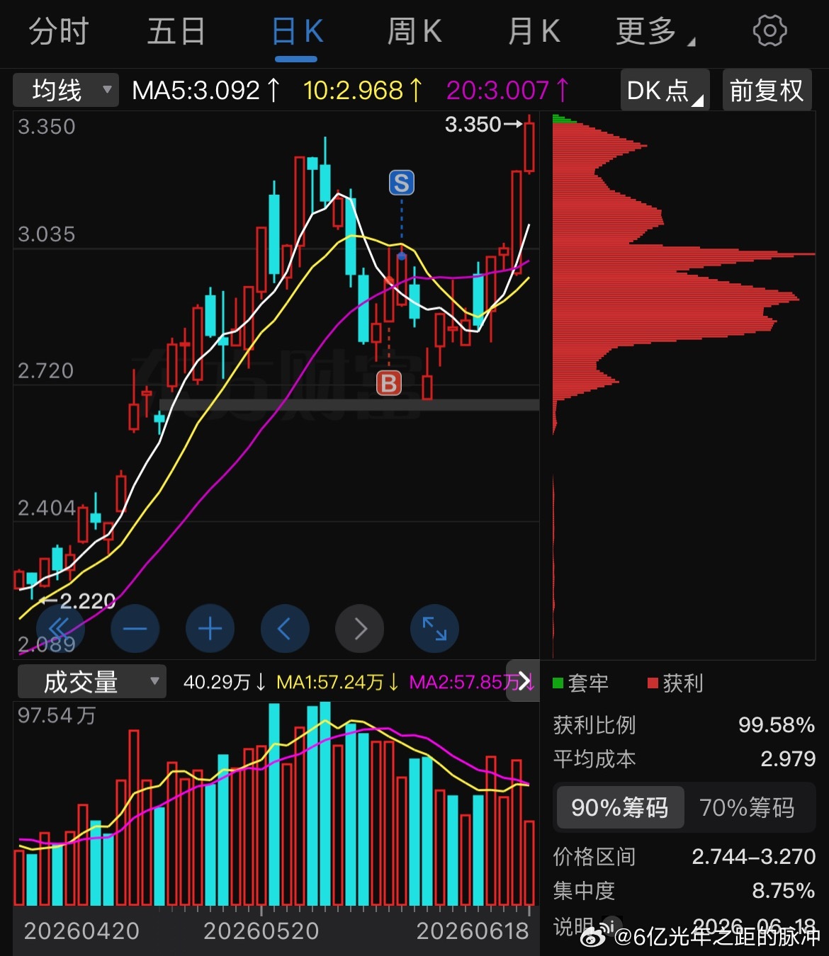Tap the 20260618 date label on axis
This screenshot has height=956, width=829.
point(473,931)
